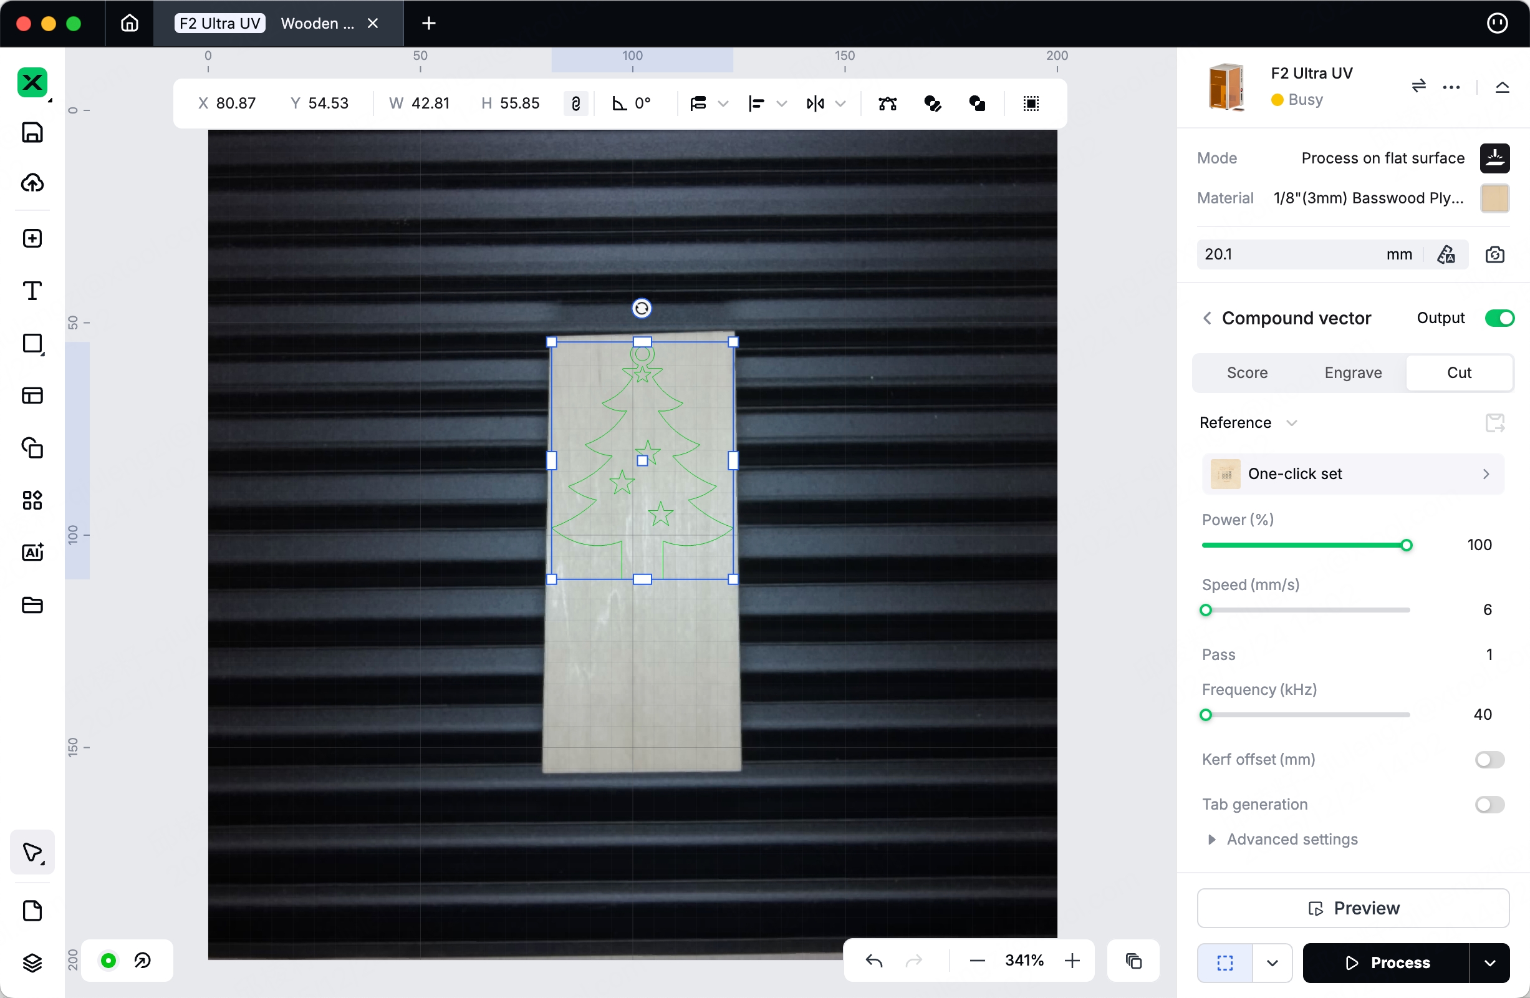The width and height of the screenshot is (1530, 998).
Task: Select the rectangle shape tool
Action: tap(32, 344)
